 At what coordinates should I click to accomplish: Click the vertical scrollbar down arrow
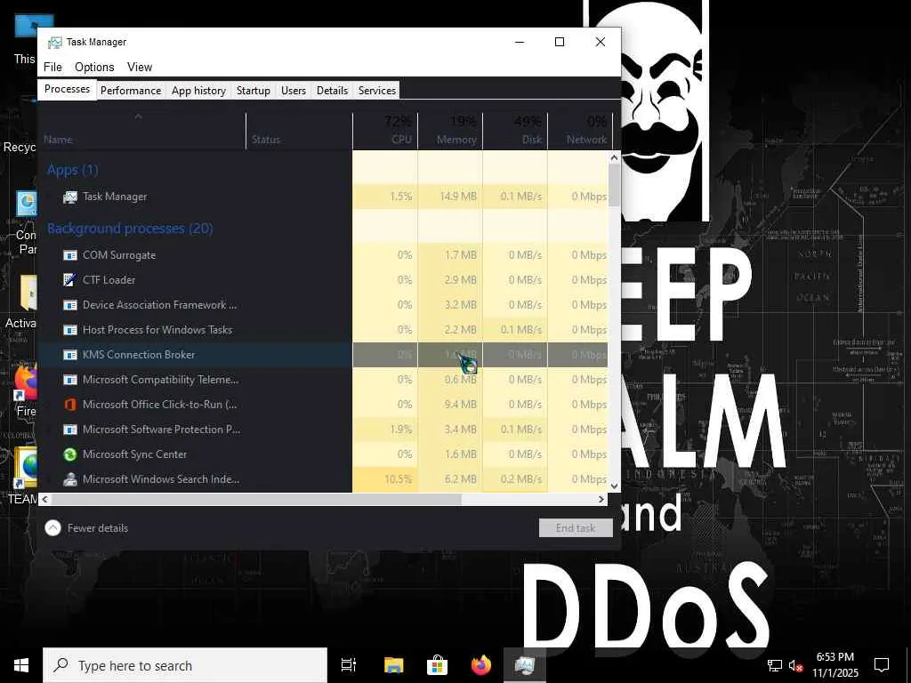[615, 486]
